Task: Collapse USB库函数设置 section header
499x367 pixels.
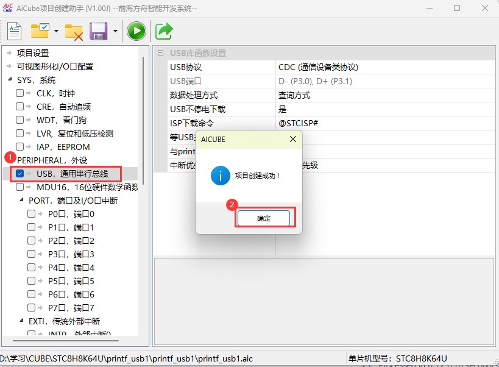Action: (x=161, y=53)
